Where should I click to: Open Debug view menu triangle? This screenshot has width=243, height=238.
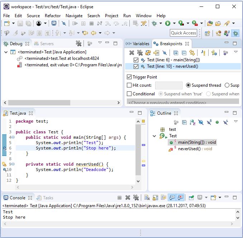pos(100,42)
